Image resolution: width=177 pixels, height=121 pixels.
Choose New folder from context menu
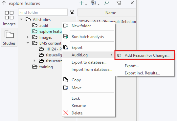tap(89, 26)
